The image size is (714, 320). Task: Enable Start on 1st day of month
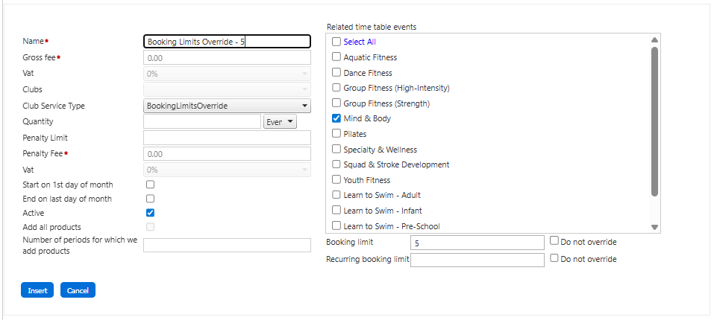click(x=150, y=184)
